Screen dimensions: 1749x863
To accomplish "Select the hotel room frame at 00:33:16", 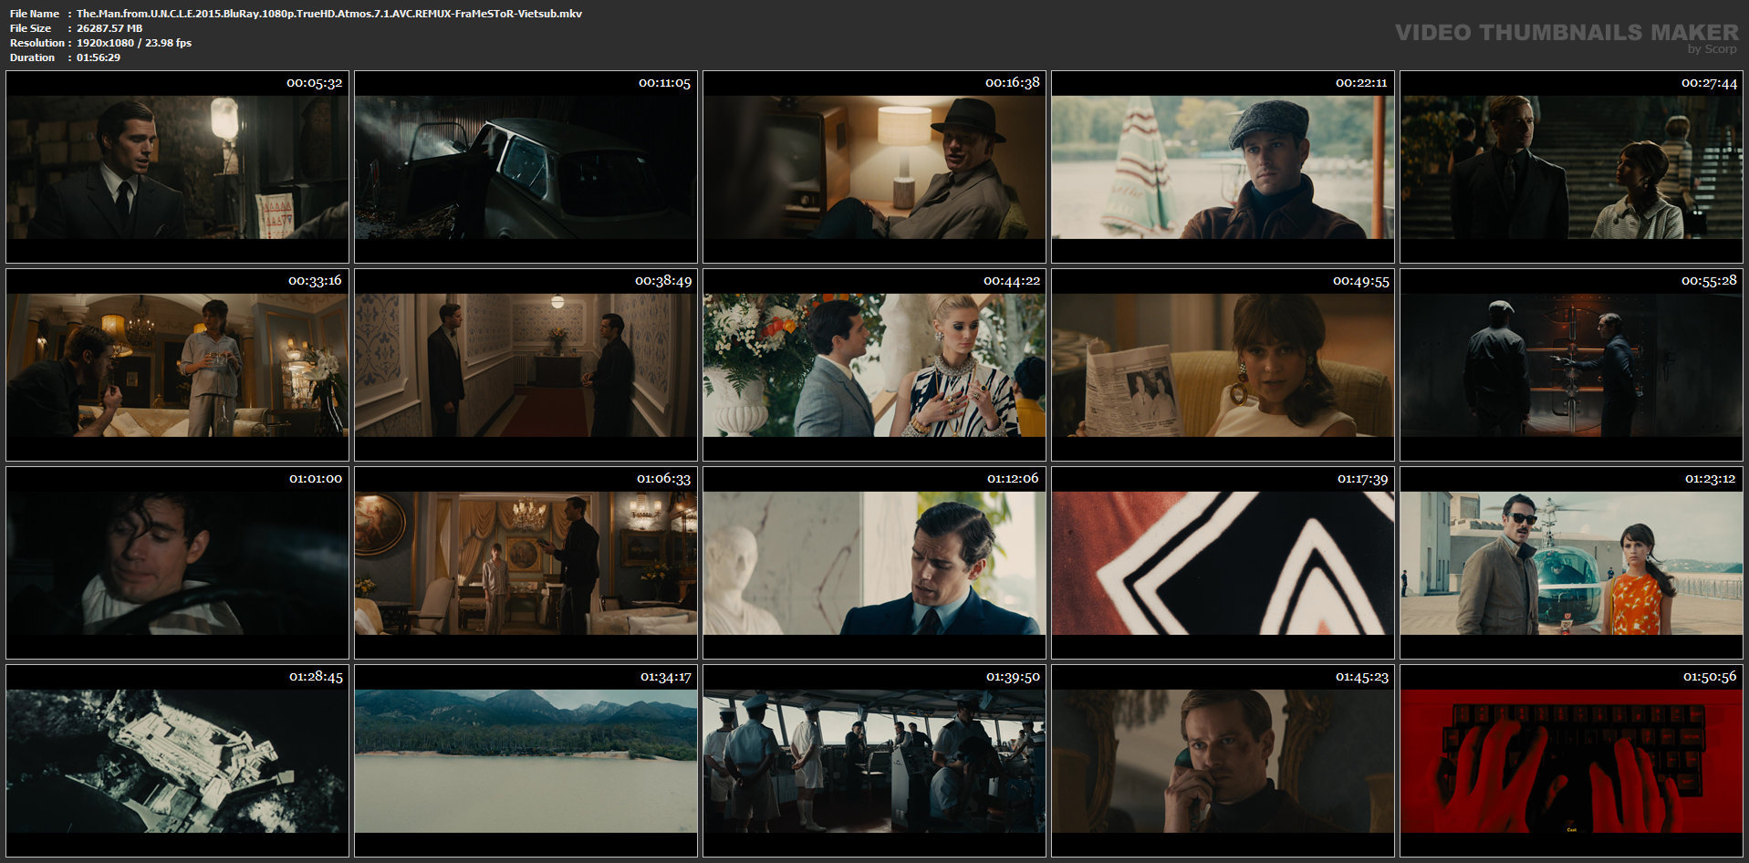I will pos(177,365).
